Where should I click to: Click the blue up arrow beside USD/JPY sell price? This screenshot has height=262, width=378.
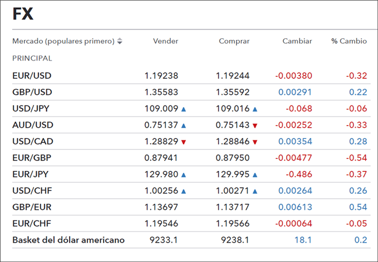(x=184, y=109)
